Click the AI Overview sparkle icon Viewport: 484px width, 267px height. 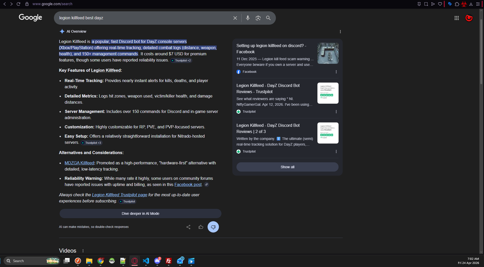(x=62, y=31)
